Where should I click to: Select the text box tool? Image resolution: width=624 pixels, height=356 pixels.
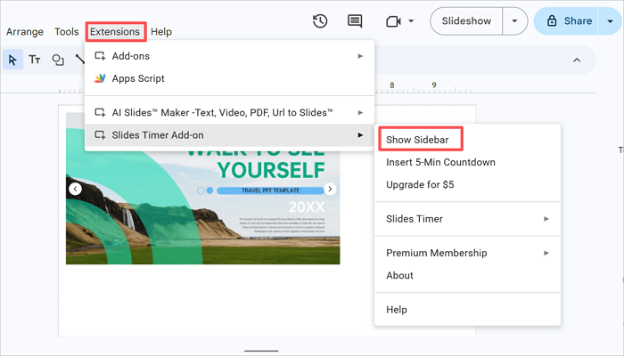(x=35, y=60)
